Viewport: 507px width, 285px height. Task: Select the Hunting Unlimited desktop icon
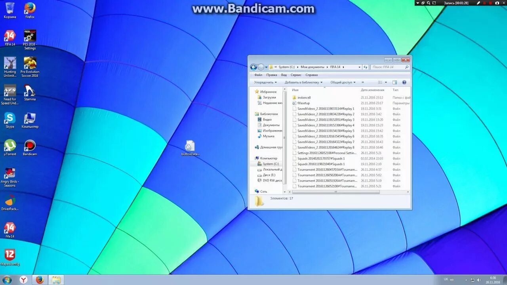pos(10,67)
